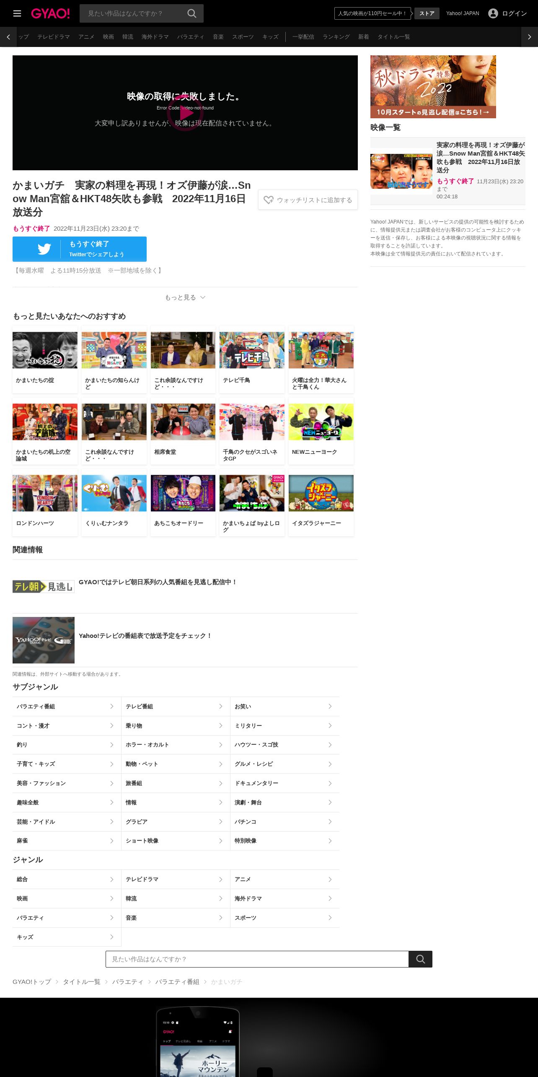Click the video play button

185,113
